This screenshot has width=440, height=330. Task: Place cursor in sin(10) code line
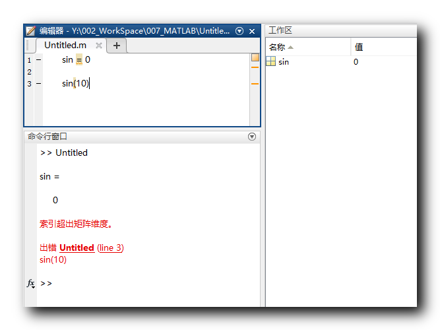pos(75,83)
